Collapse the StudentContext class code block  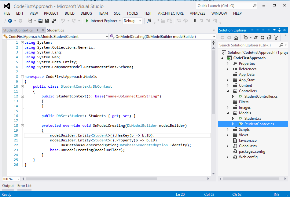[x=22, y=86]
